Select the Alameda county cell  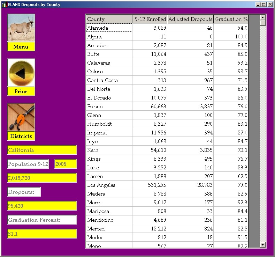109,28
